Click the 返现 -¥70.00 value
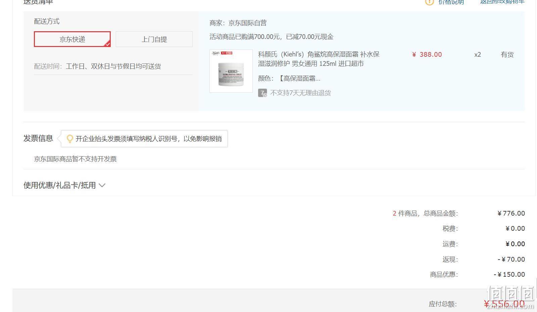 [511, 259]
